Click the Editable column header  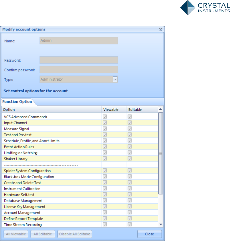142,110
